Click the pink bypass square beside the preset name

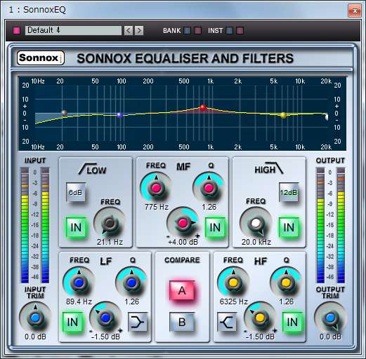(17, 31)
